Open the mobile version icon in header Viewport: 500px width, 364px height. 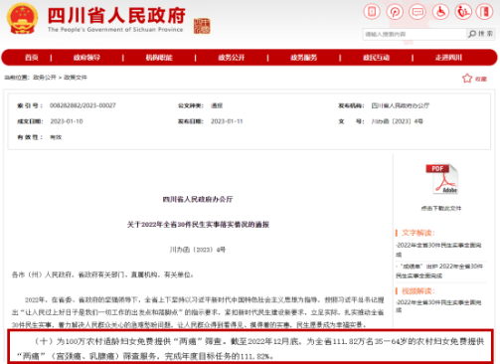point(372,12)
